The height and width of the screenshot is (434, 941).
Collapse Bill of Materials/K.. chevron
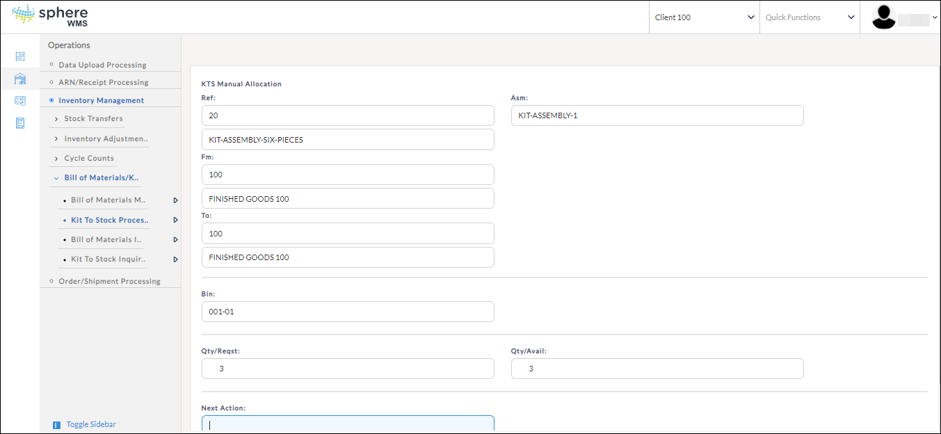click(x=56, y=178)
